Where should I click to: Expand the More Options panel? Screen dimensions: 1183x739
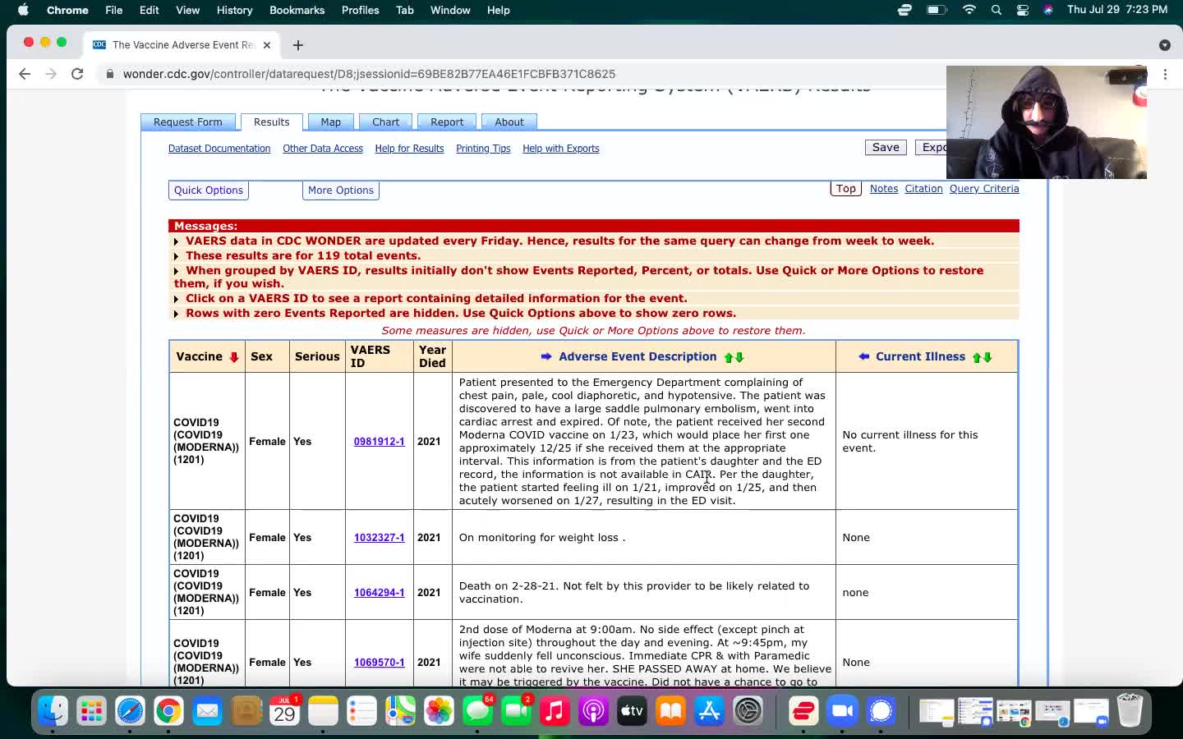coord(341,190)
